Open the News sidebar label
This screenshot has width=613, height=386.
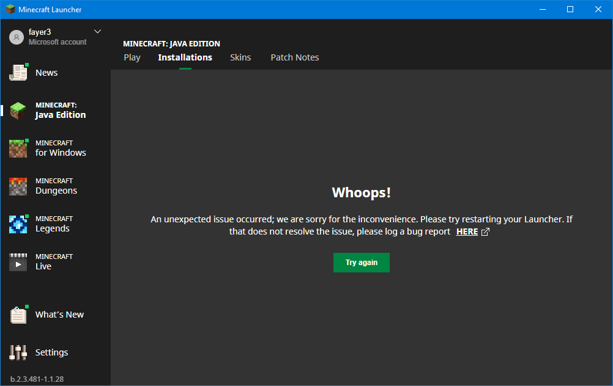(46, 73)
